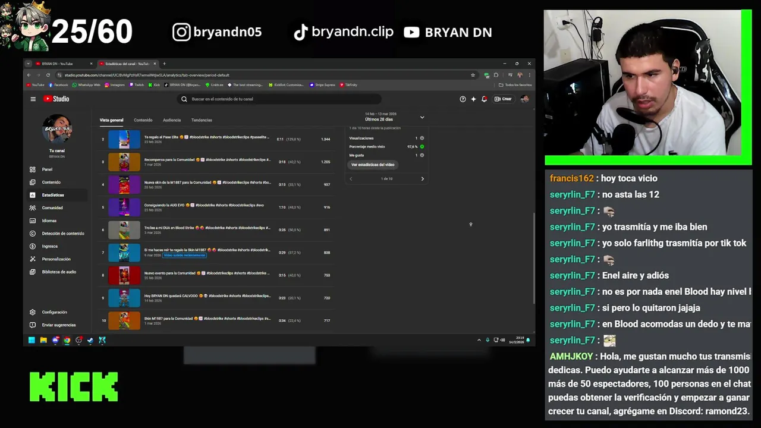Click the browser back arrow
Viewport: 761px width, 428px height.
[x=28, y=75]
